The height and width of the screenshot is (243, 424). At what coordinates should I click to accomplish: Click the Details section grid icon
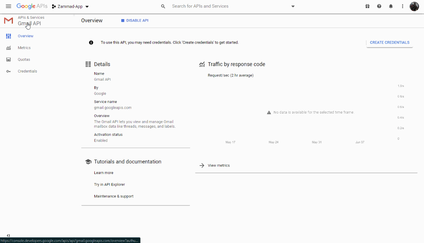coord(88,64)
